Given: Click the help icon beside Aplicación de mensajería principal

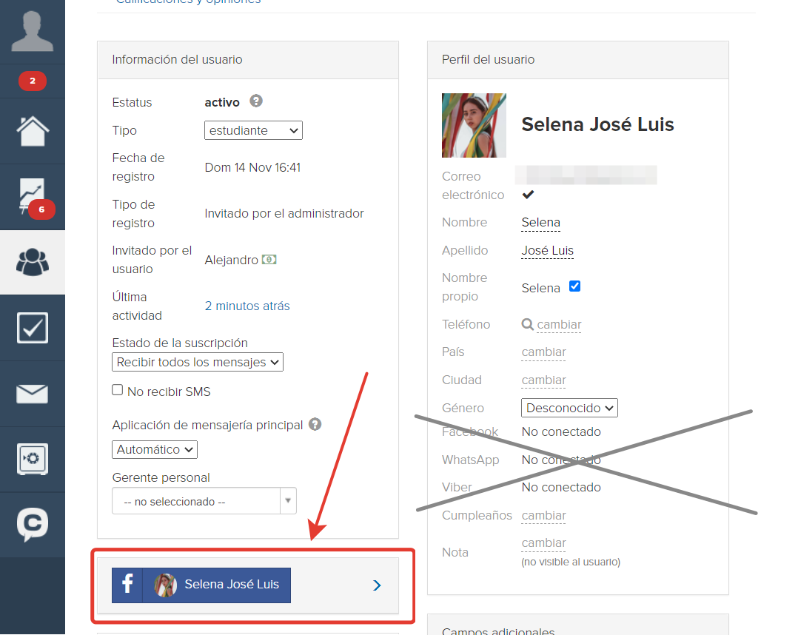Looking at the screenshot, I should click(x=315, y=424).
